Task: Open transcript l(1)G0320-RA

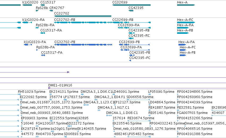Action: point(33,20)
